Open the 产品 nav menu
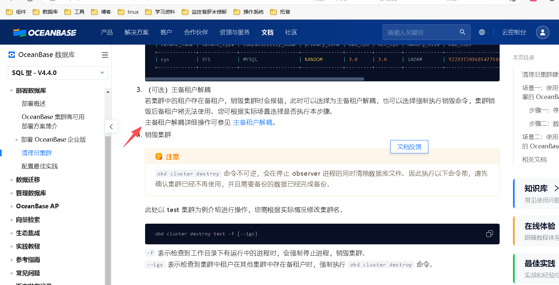The image size is (559, 285). pyautogui.click(x=107, y=32)
